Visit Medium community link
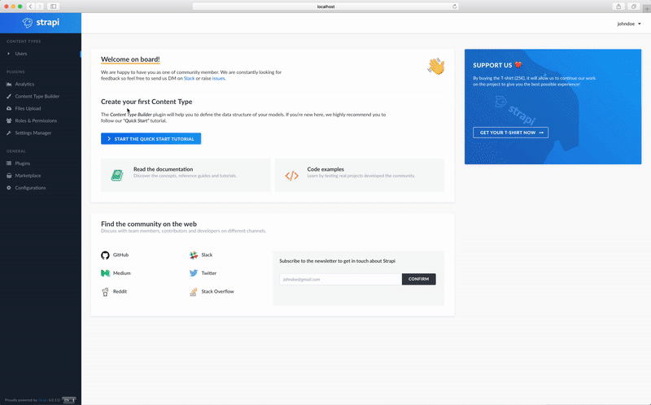Viewport: 651px width, 405px height. point(121,273)
